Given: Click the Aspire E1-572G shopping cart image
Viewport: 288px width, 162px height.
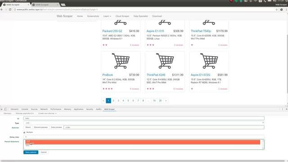Looking at the screenshot, I should pos(209,61).
